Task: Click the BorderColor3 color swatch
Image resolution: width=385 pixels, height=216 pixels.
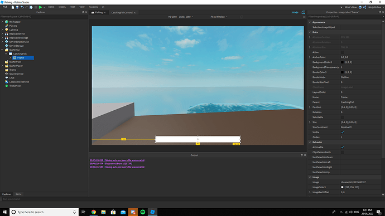Action: point(342,72)
